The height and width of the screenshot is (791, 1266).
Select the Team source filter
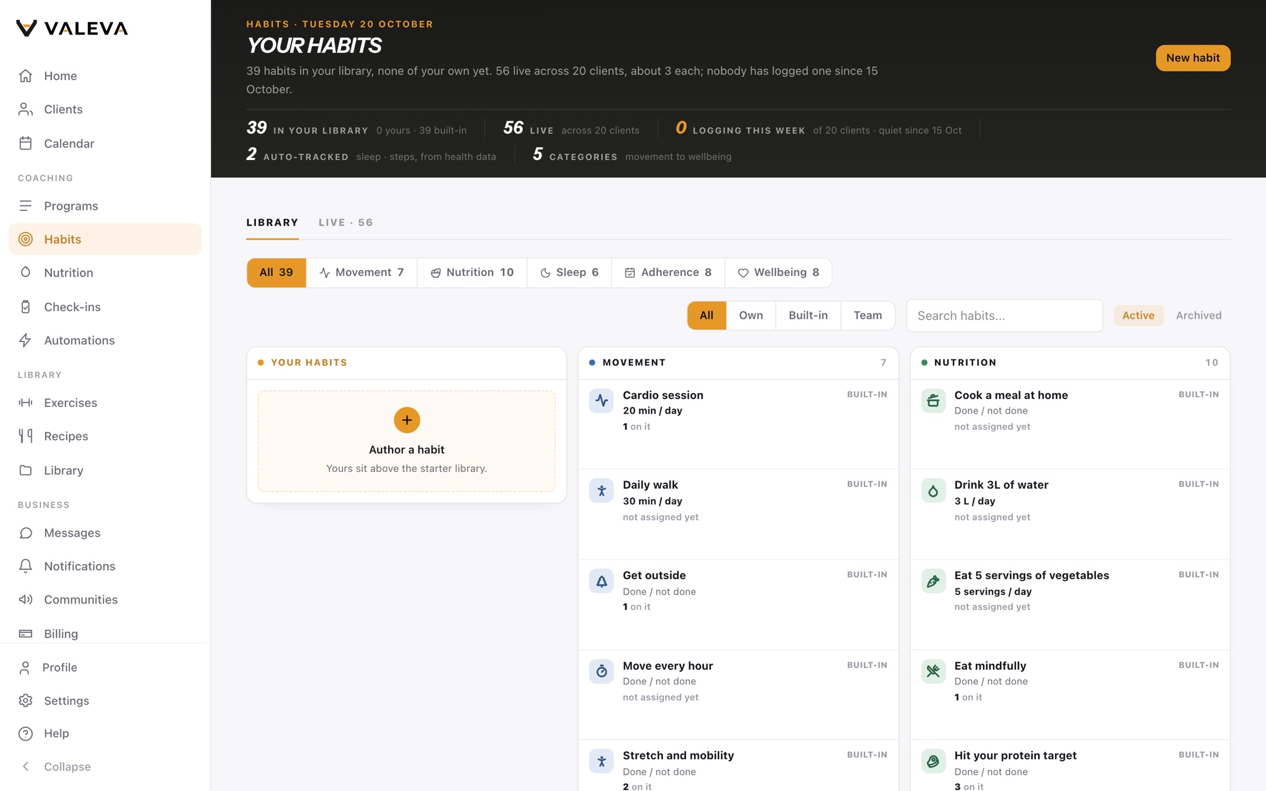point(867,315)
